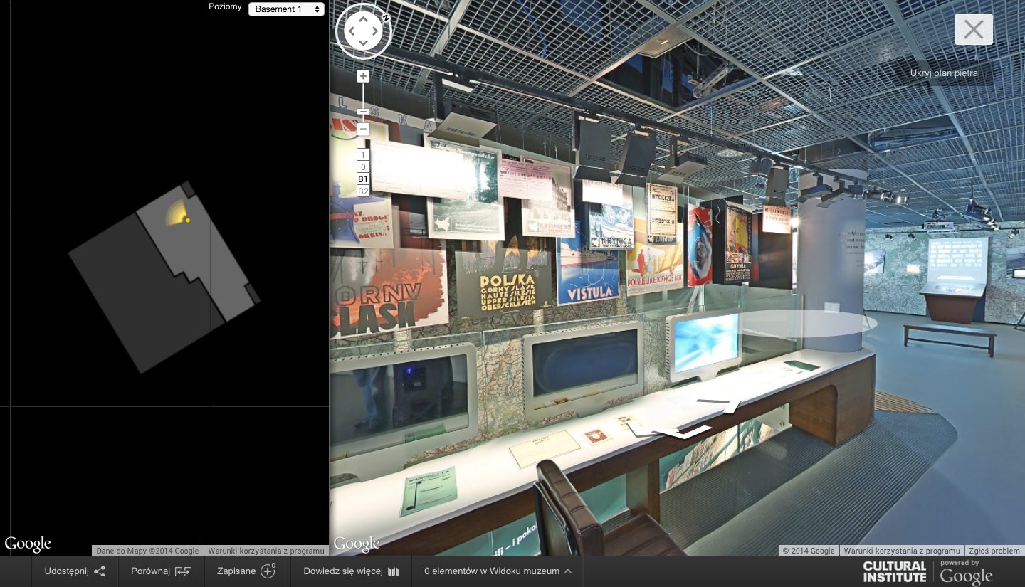The image size is (1025, 587).
Task: Pan the view left with the compass arrow
Action: click(351, 31)
